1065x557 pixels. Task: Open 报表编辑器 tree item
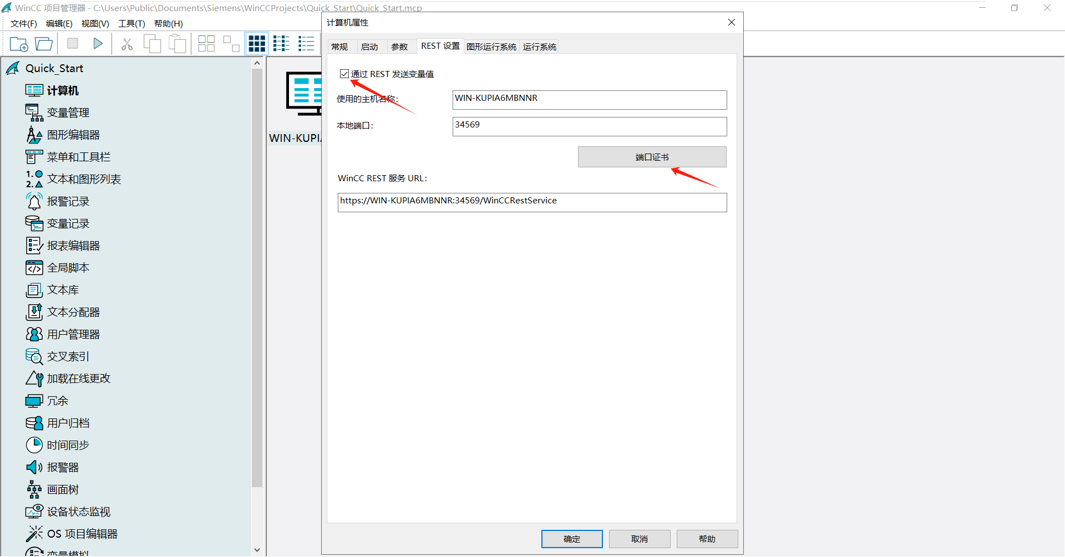(63, 246)
